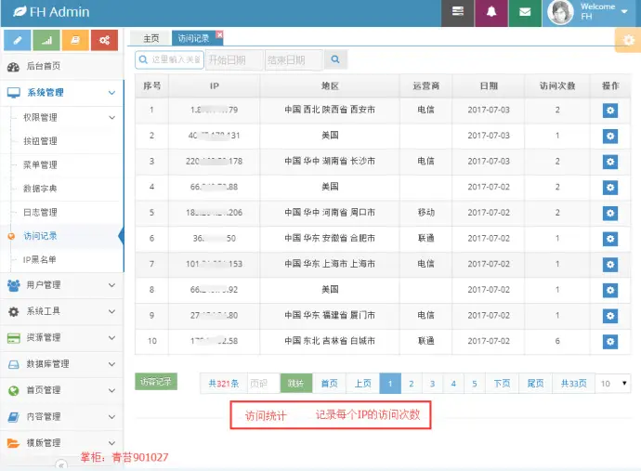
Task: Click the blue pencil shortcut button
Action: 17,40
